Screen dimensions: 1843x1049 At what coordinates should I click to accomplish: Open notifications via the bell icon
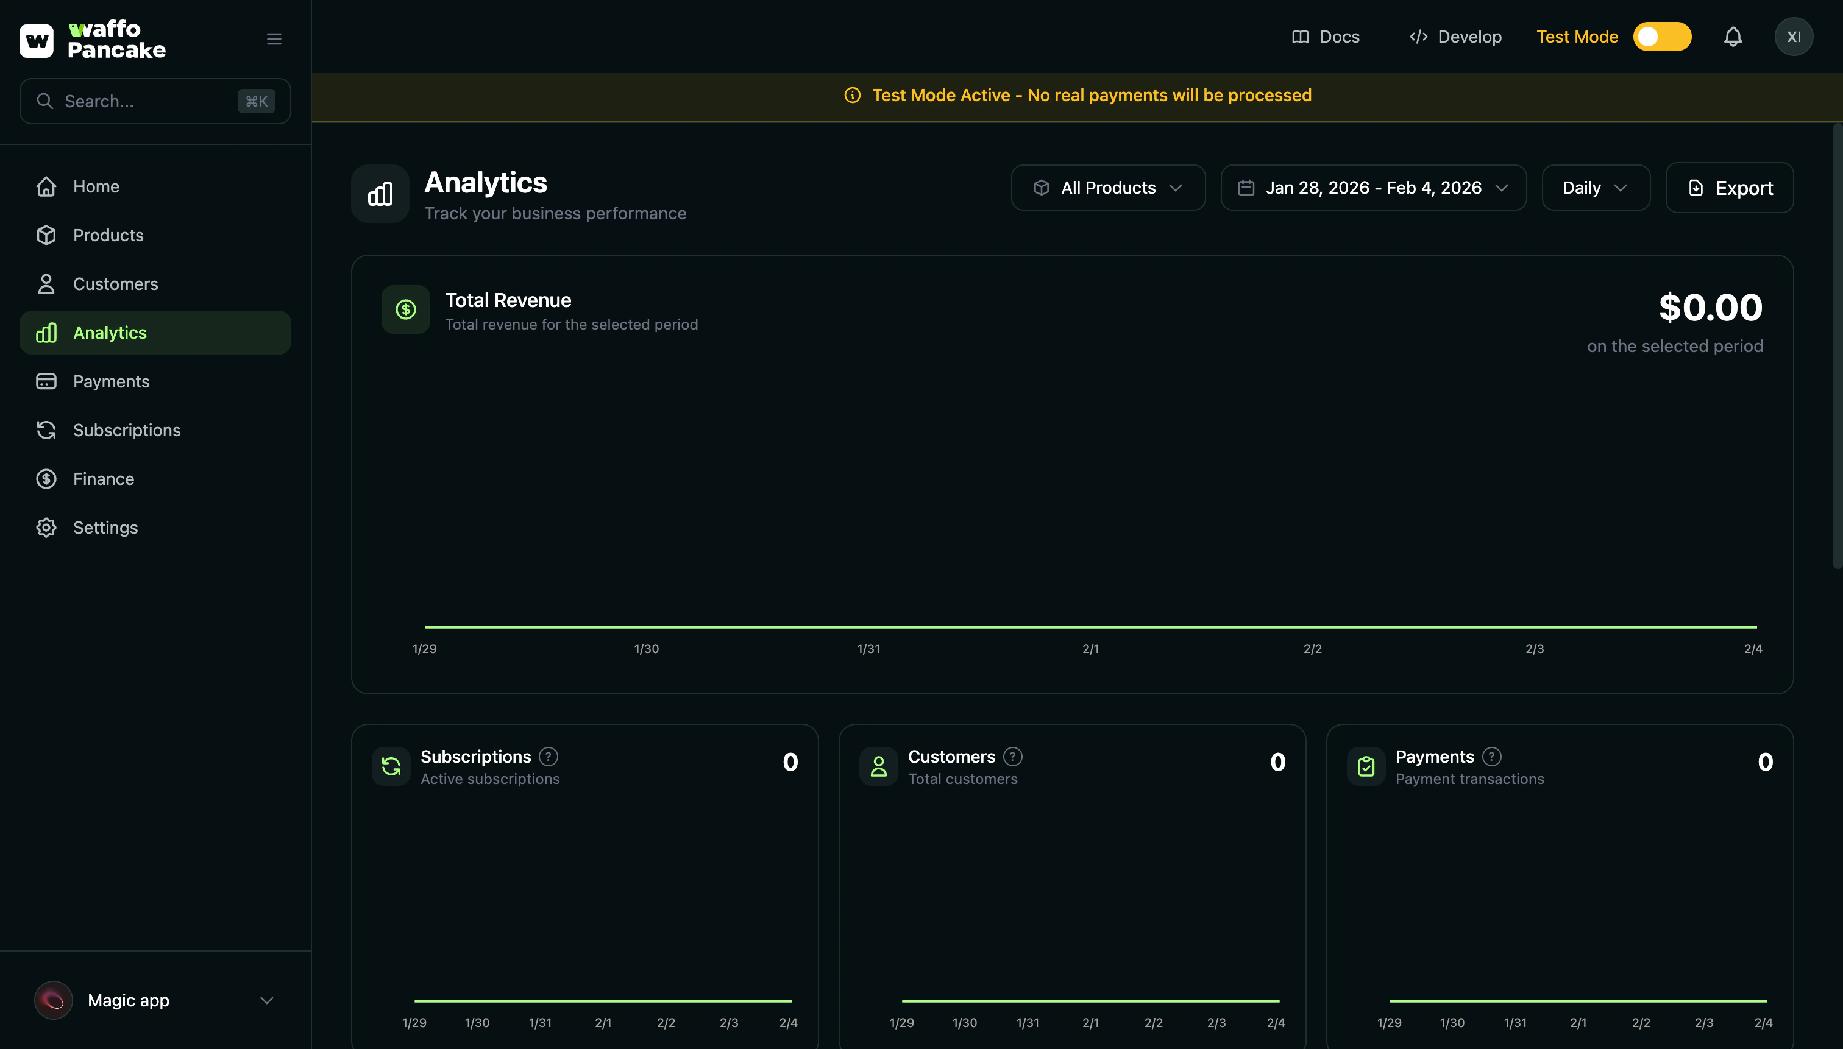[x=1733, y=36]
